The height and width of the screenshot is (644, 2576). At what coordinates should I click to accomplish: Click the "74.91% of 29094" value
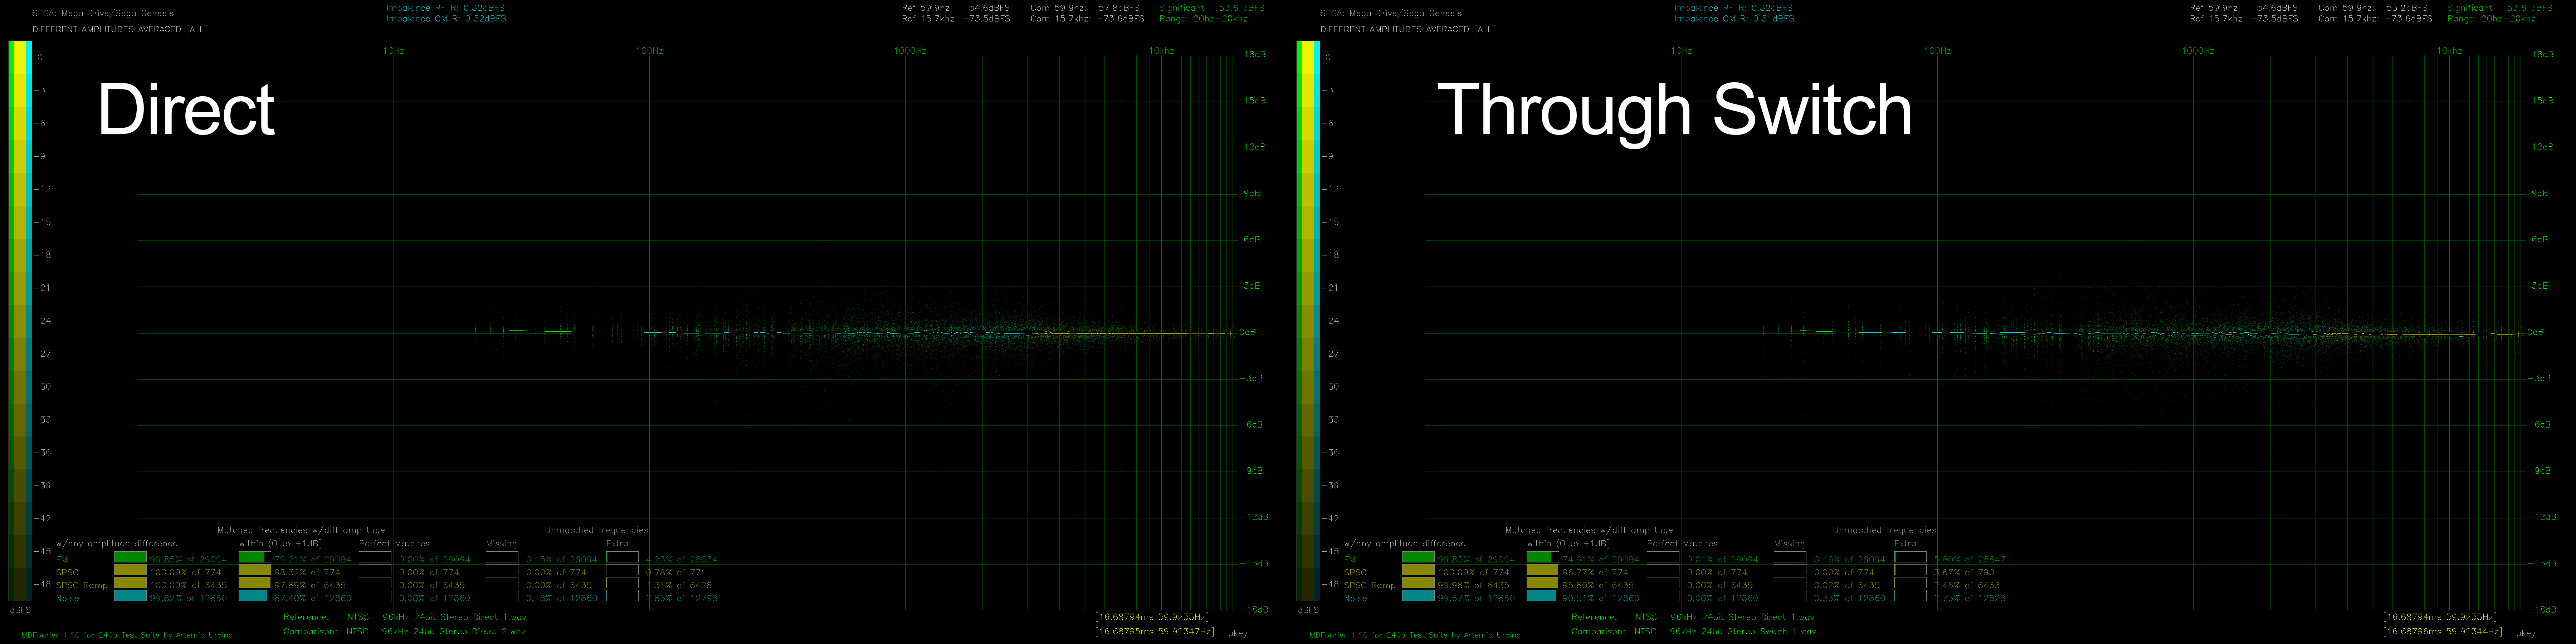pos(1601,560)
